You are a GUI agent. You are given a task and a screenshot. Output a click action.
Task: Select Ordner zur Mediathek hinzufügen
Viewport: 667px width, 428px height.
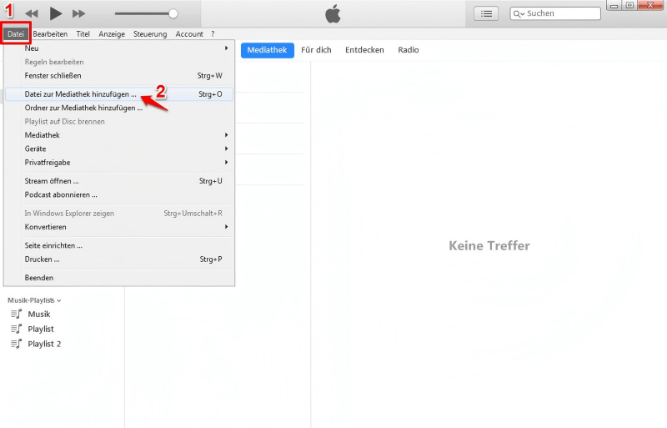coord(119,108)
